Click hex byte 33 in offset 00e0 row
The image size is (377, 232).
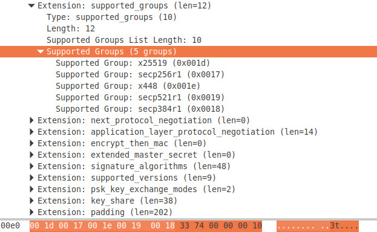[185, 226]
